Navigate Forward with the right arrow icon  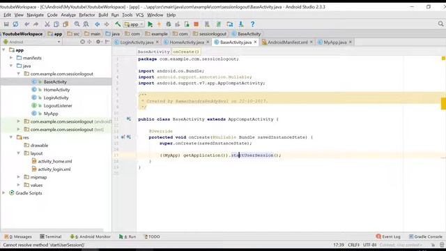click(107, 24)
